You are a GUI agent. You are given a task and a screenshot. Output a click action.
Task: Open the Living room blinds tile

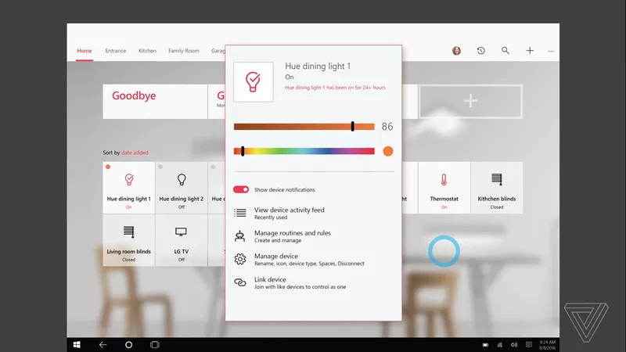[x=128, y=240]
